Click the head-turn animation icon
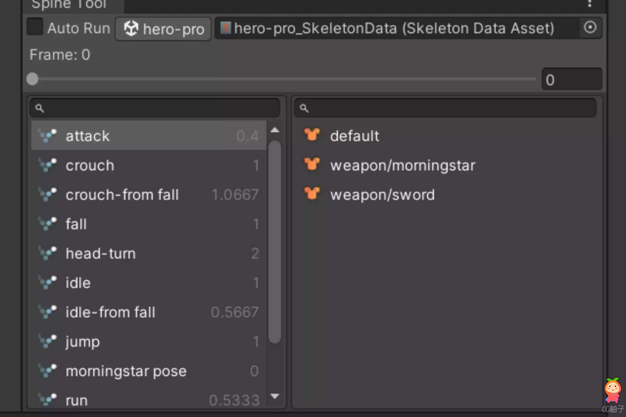Image resolution: width=626 pixels, height=417 pixels. pyautogui.click(x=48, y=253)
